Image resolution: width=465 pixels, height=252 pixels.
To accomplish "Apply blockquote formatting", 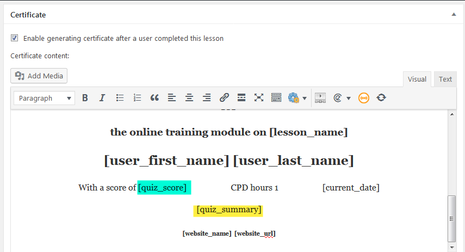I will (154, 97).
